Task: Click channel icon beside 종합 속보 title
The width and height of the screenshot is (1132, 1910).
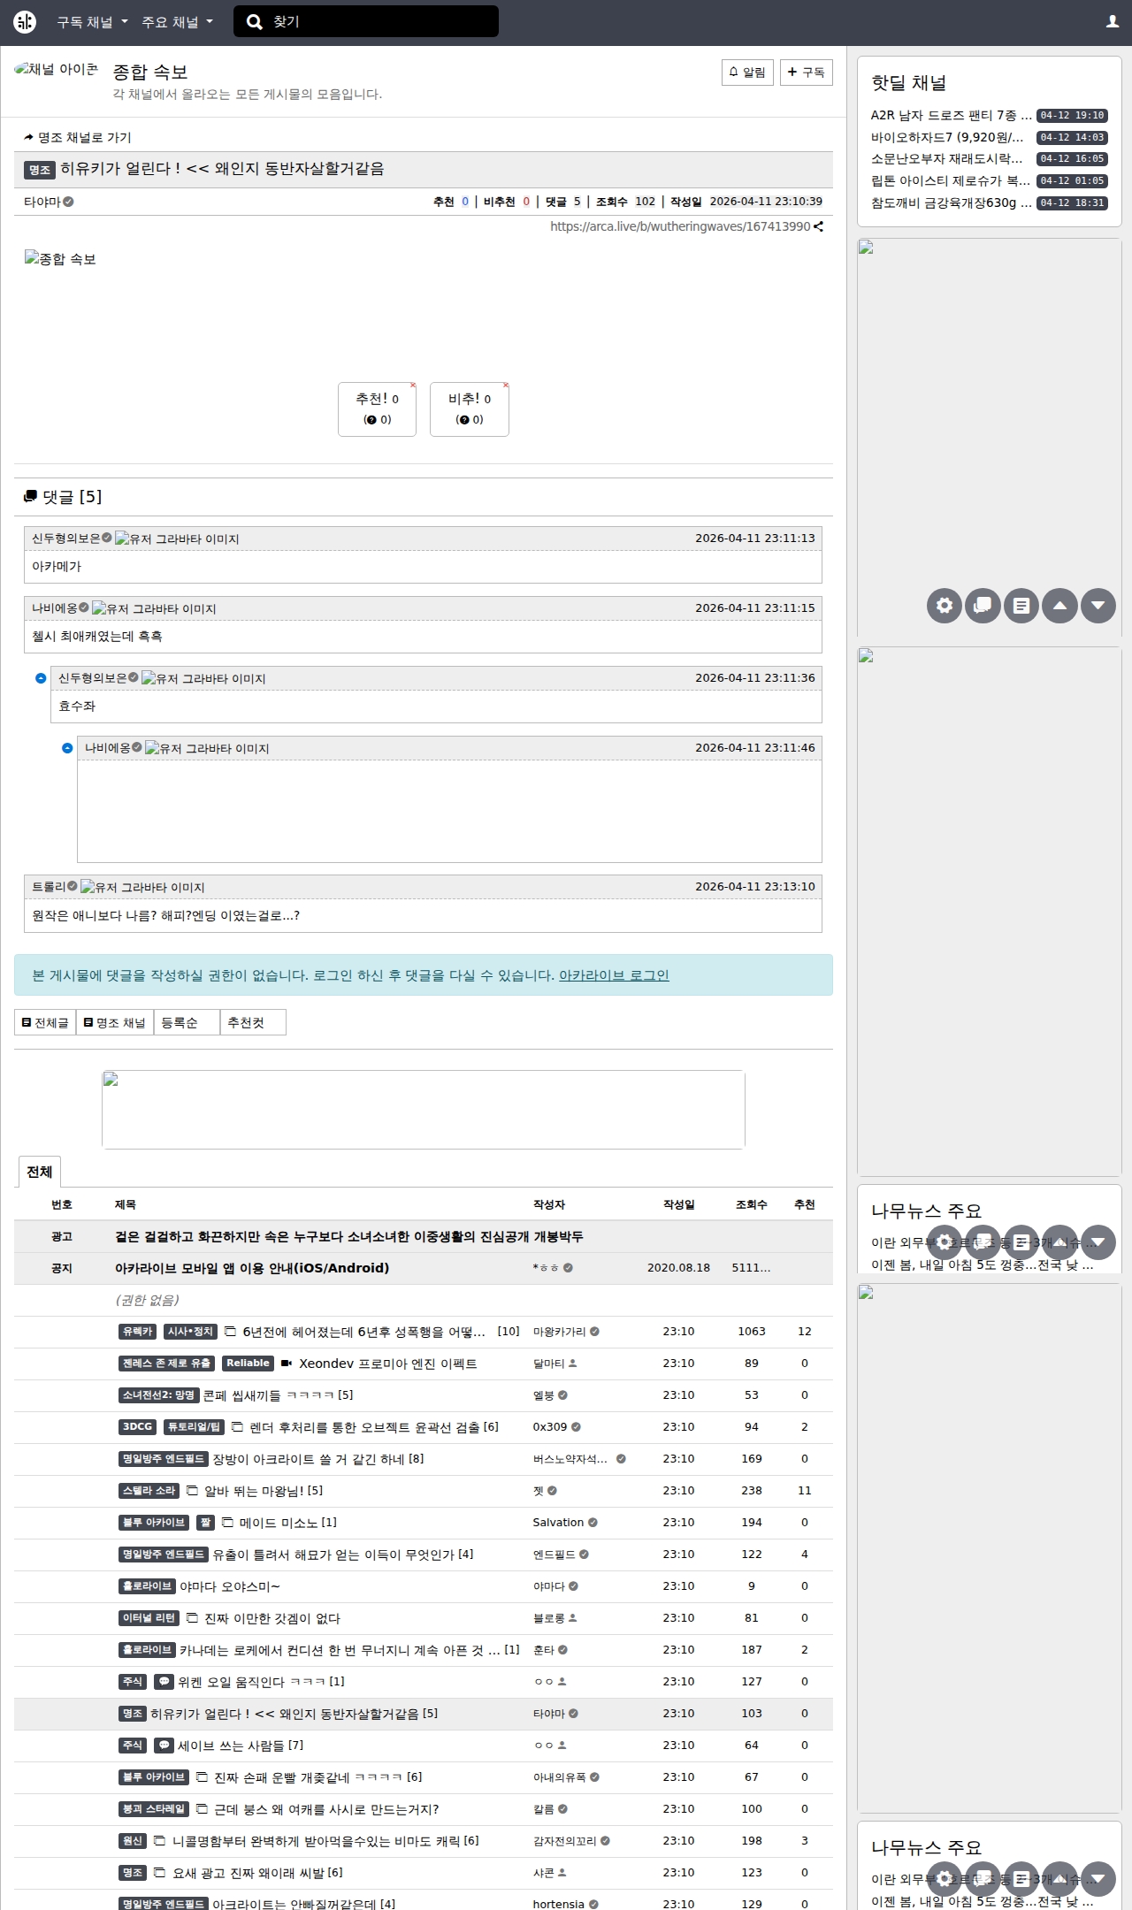Action: [x=56, y=69]
